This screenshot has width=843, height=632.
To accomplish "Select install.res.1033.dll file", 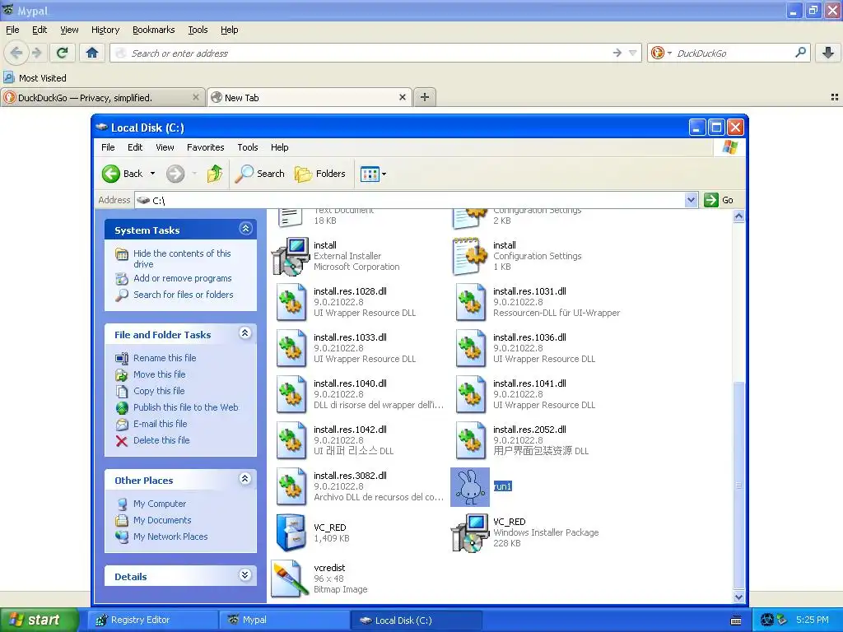I will (347, 348).
